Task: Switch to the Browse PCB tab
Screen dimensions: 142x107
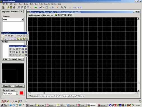Action: 17,11
